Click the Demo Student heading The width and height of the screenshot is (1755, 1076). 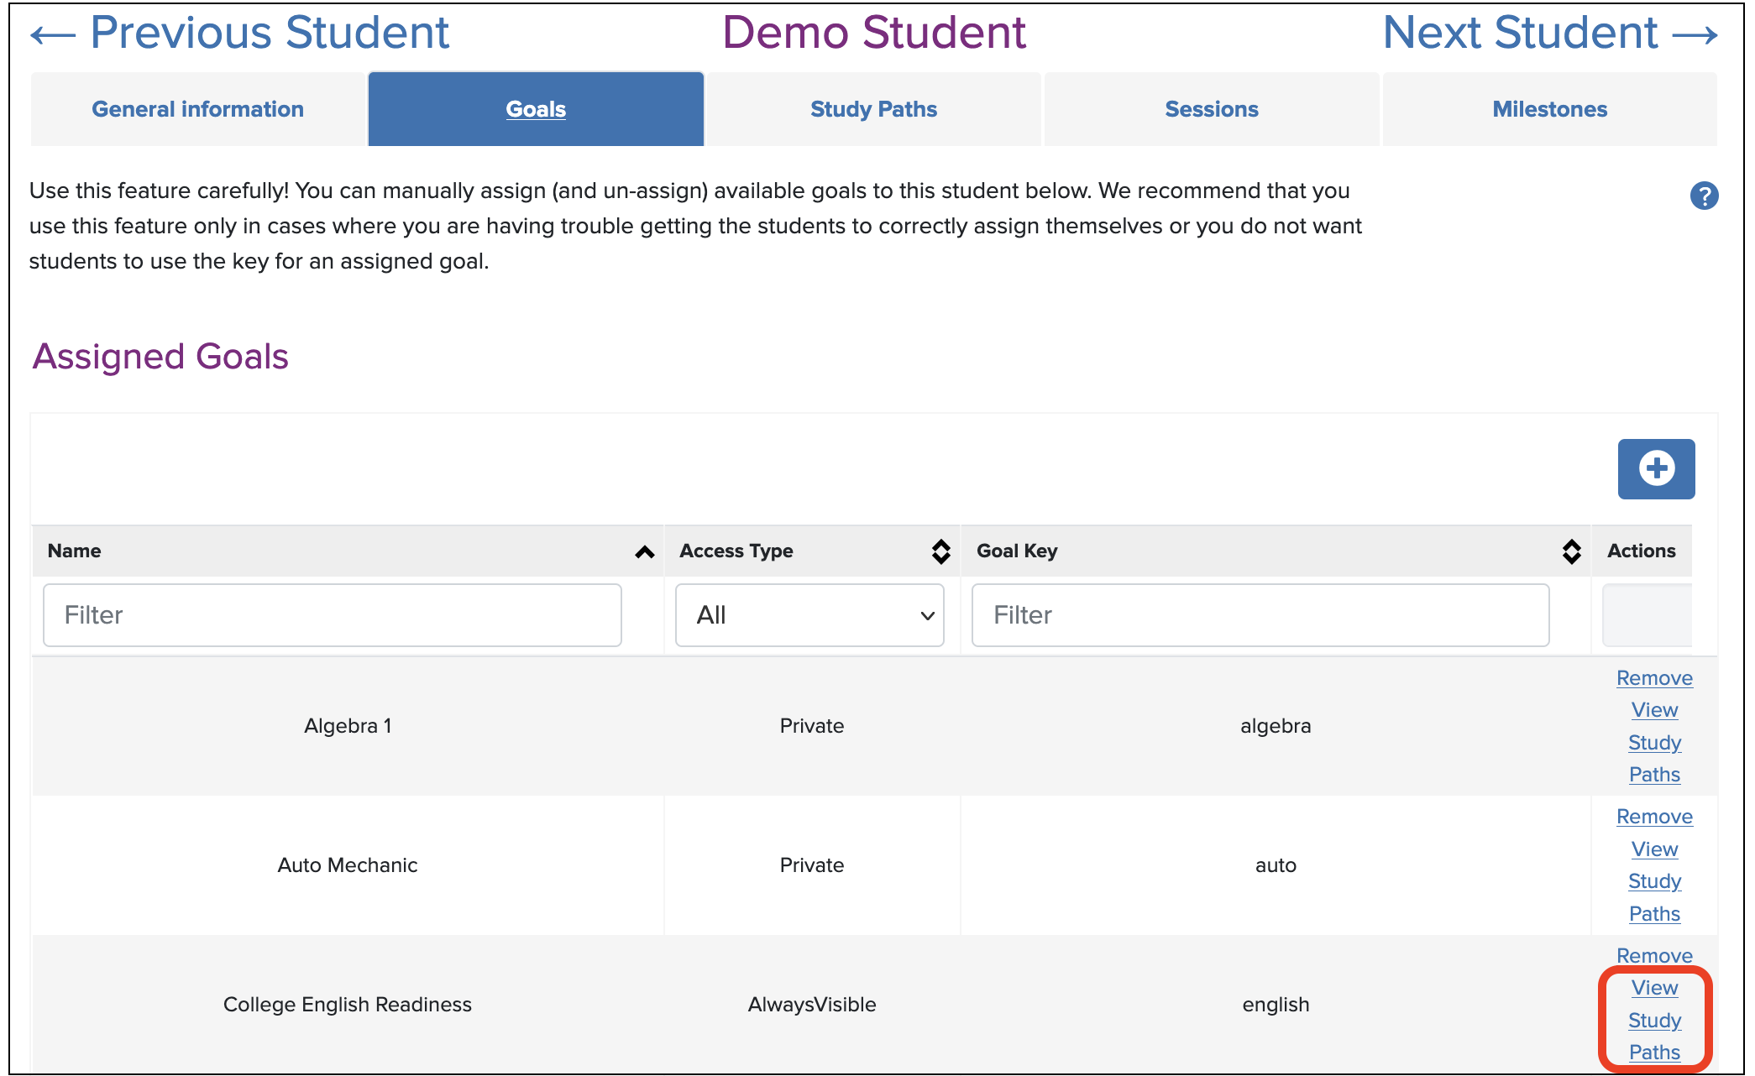(x=874, y=33)
